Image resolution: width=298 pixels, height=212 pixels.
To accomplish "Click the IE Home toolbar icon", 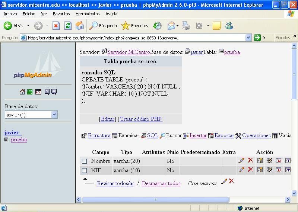I will click(80, 26).
